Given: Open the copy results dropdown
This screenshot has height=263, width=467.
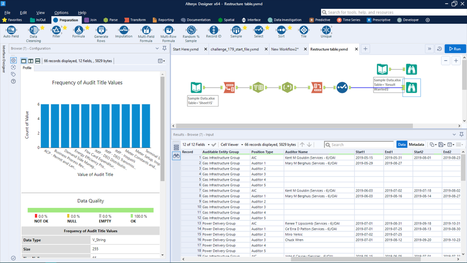Looking at the screenshot, I should (433, 145).
